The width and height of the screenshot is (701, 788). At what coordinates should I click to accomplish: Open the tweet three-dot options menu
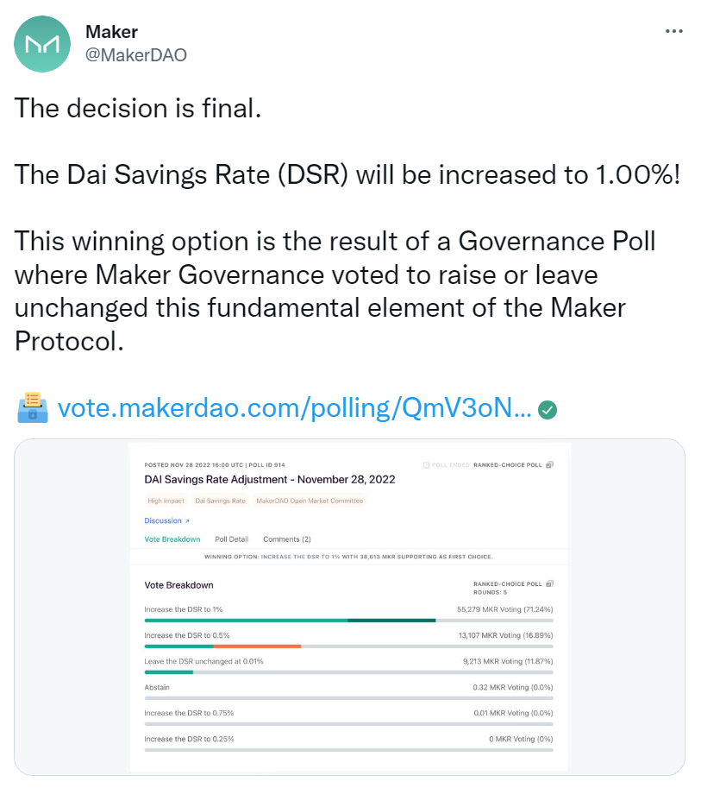tap(674, 31)
